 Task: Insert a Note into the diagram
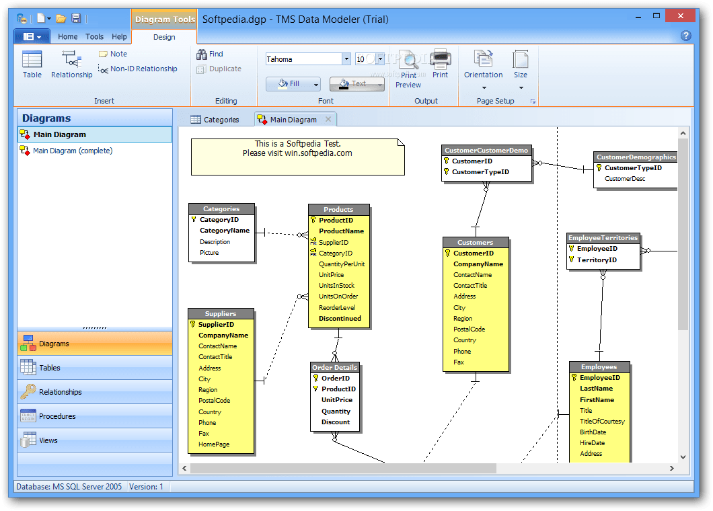click(x=113, y=54)
